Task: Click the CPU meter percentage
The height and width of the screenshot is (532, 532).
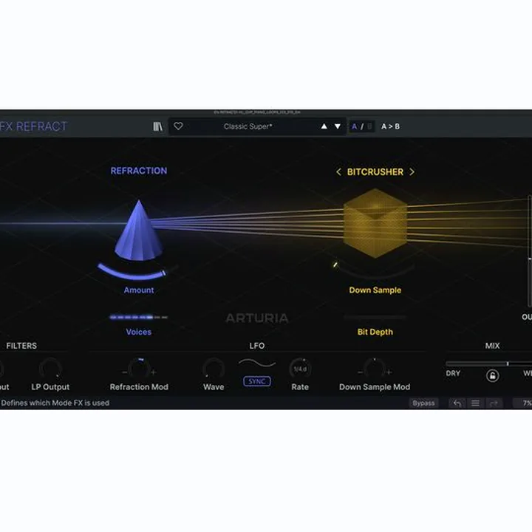Action: tap(524, 403)
